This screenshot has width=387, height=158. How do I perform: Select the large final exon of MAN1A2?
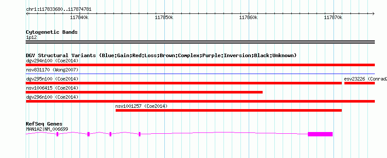click(320, 134)
